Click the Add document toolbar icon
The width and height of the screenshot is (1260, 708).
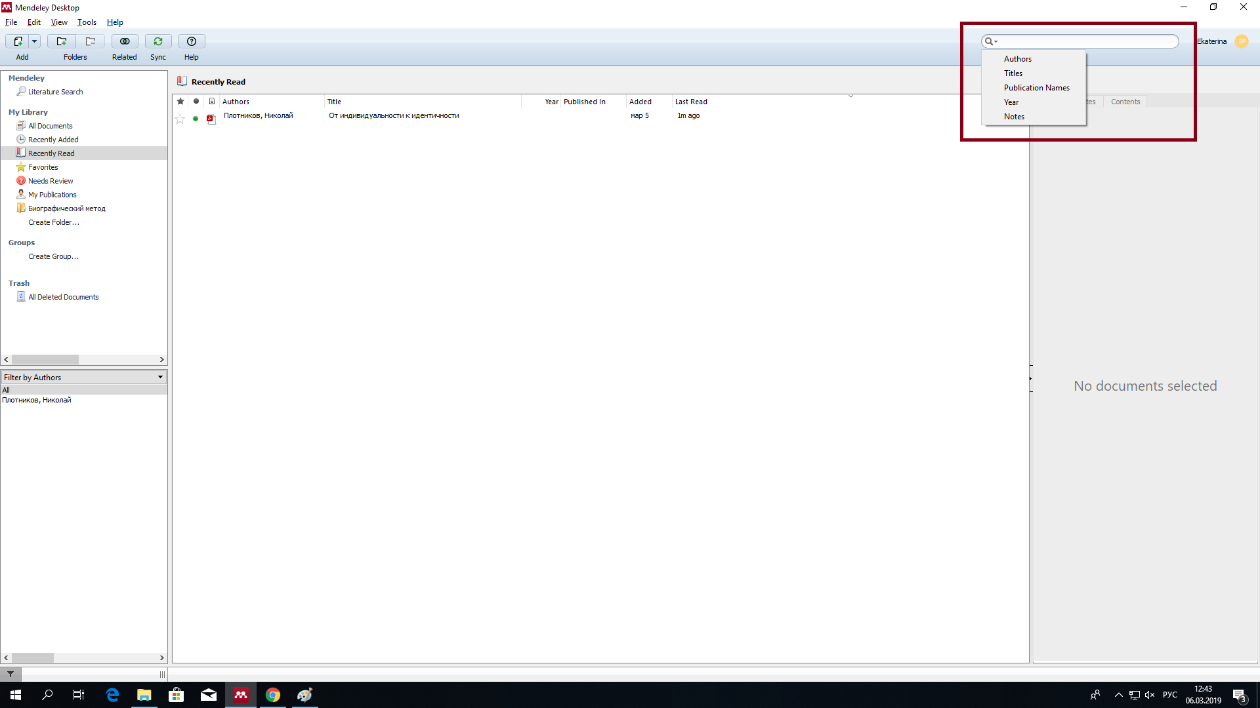18,41
